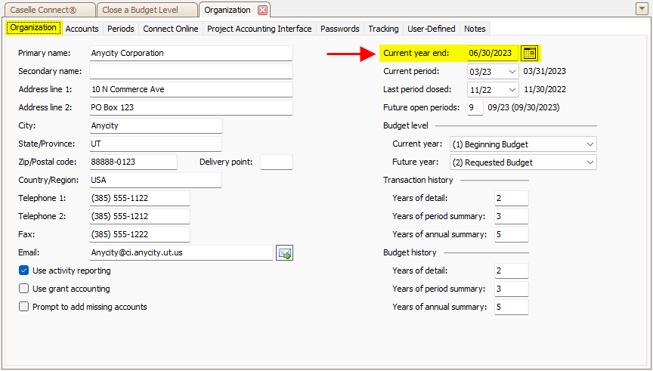The height and width of the screenshot is (371, 653).
Task: Click the Primary name input field
Action: pyautogui.click(x=190, y=53)
